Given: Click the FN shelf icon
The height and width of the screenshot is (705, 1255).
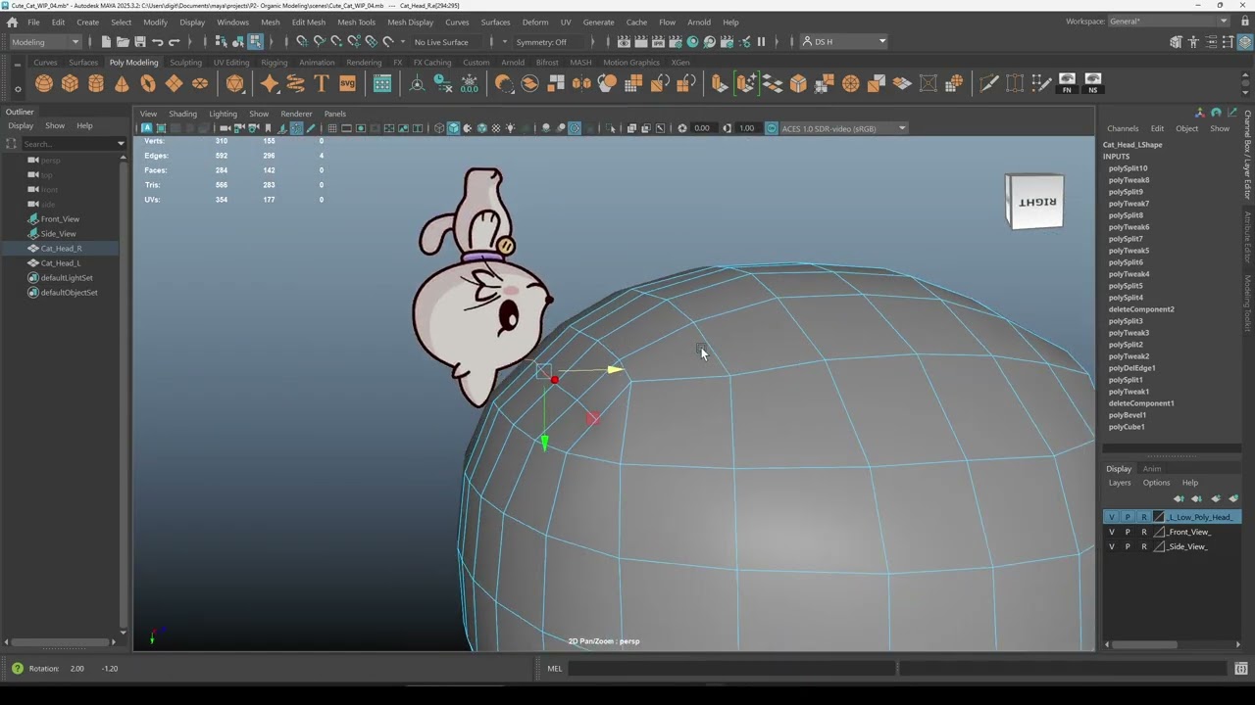Looking at the screenshot, I should pyautogui.click(x=1067, y=83).
